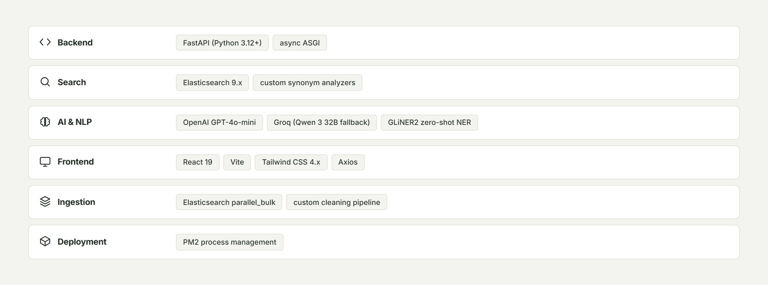This screenshot has width=768, height=285.
Task: Click the "Tailwind CSS 4.x" tag
Action: coord(291,162)
